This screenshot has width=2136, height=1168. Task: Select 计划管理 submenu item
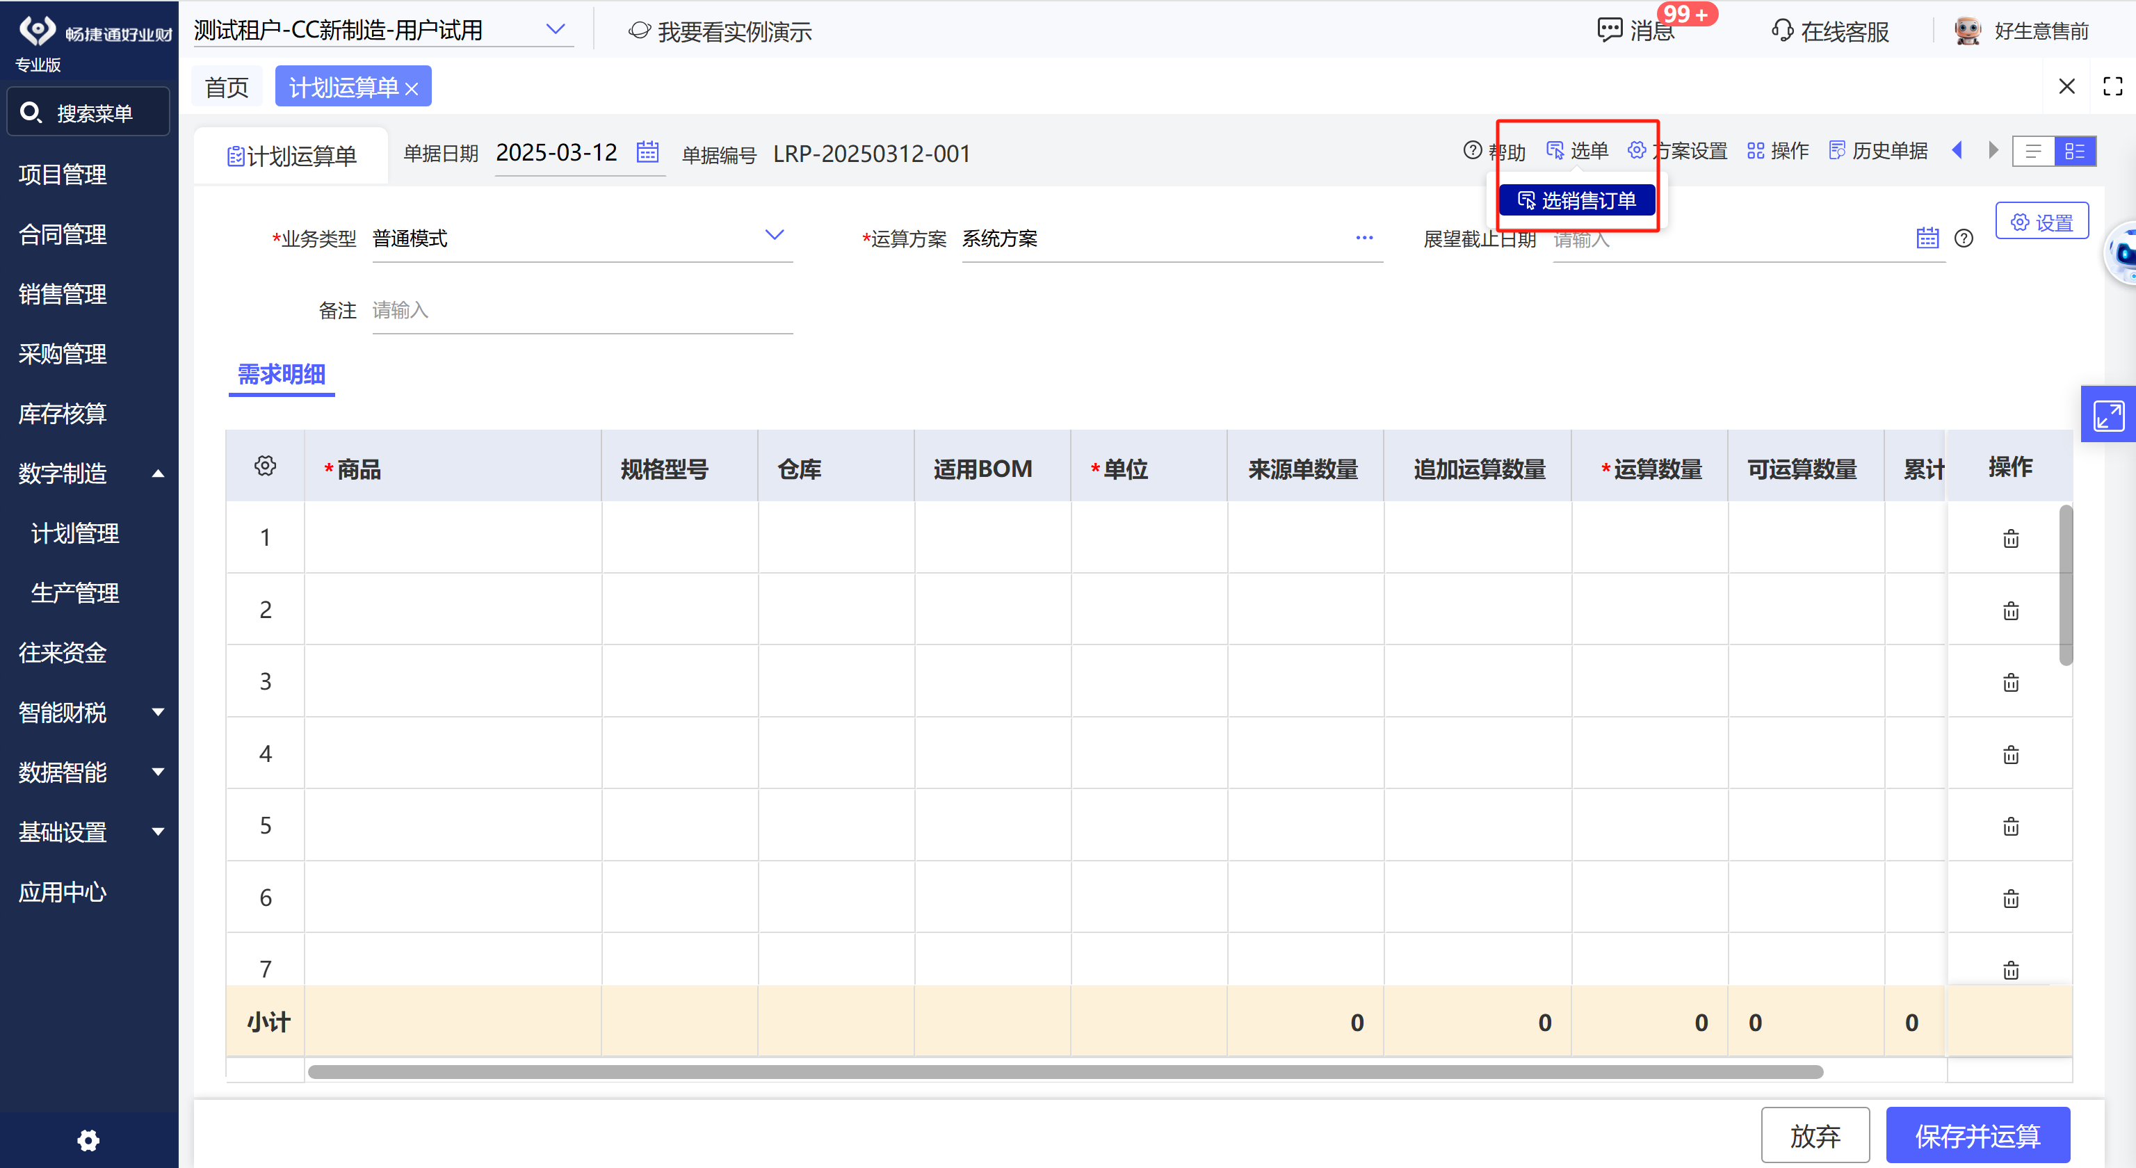tap(74, 533)
